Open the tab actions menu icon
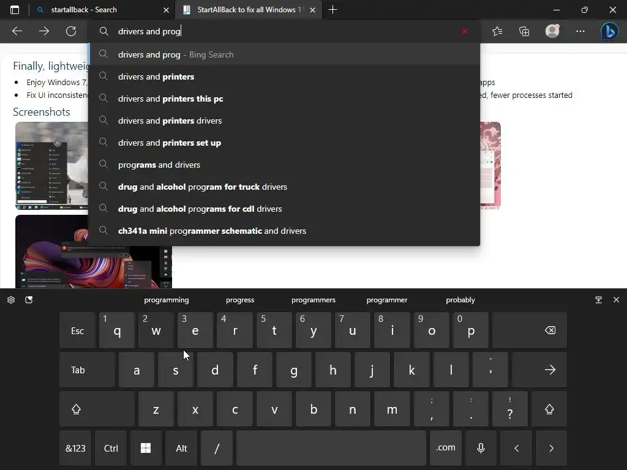The image size is (627, 470). pyautogui.click(x=15, y=10)
